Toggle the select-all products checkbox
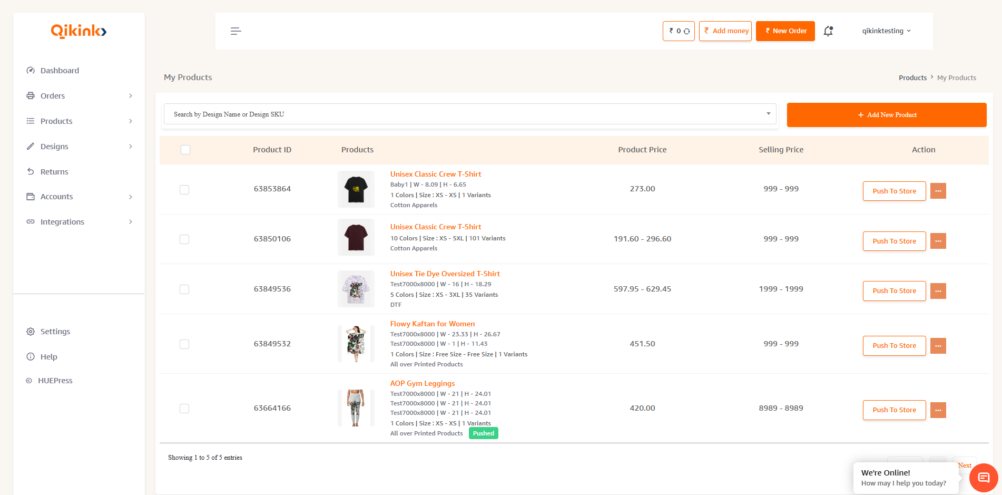The width and height of the screenshot is (1002, 495). point(185,150)
